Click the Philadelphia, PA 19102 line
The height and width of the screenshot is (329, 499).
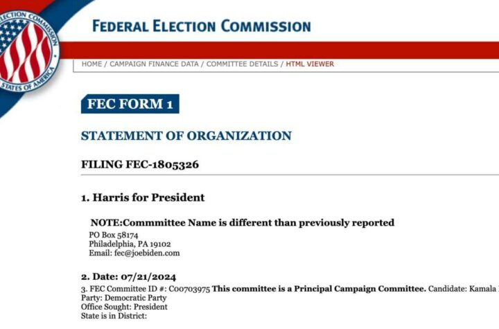click(130, 244)
